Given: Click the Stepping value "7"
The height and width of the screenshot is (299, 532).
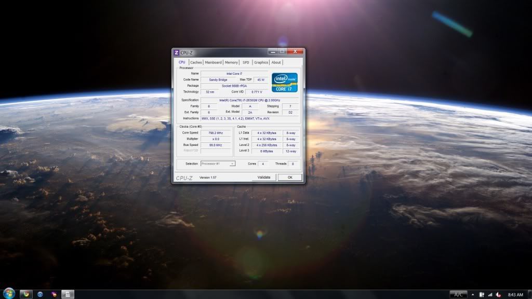Looking at the screenshot, I should click(290, 106).
